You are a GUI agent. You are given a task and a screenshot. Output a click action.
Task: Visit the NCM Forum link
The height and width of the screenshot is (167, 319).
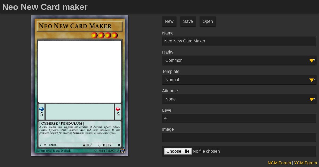click(x=279, y=163)
